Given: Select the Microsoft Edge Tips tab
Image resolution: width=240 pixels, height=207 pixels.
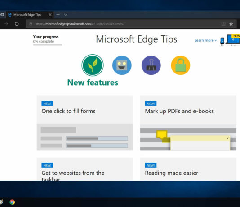Looking at the screenshot, I should coord(30,15).
